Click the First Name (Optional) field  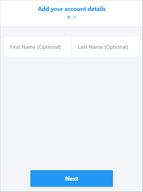pyautogui.click(x=37, y=46)
